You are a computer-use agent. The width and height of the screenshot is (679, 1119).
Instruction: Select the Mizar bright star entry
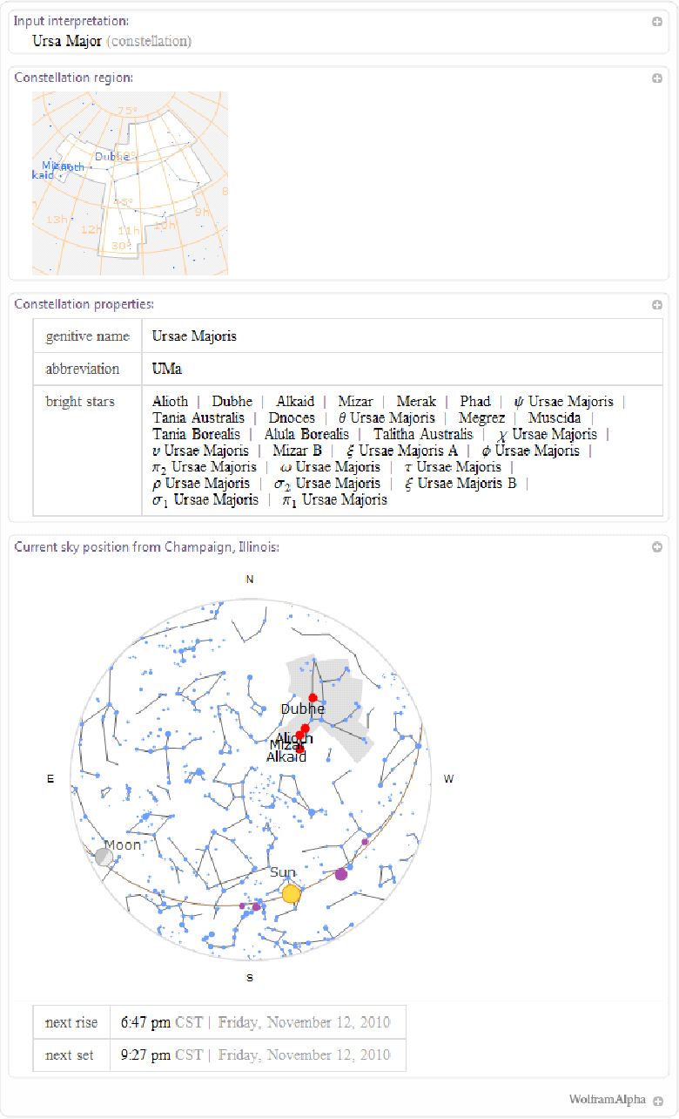point(355,402)
